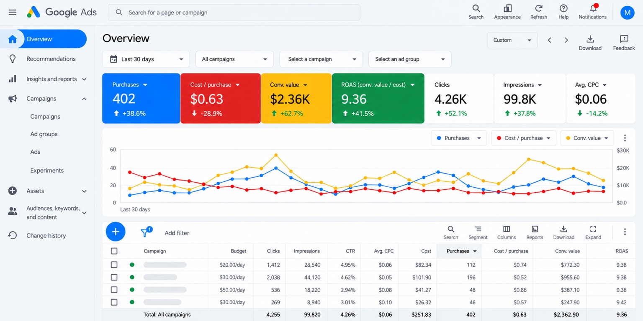Open the Select an ad group dropdown

[x=410, y=59]
